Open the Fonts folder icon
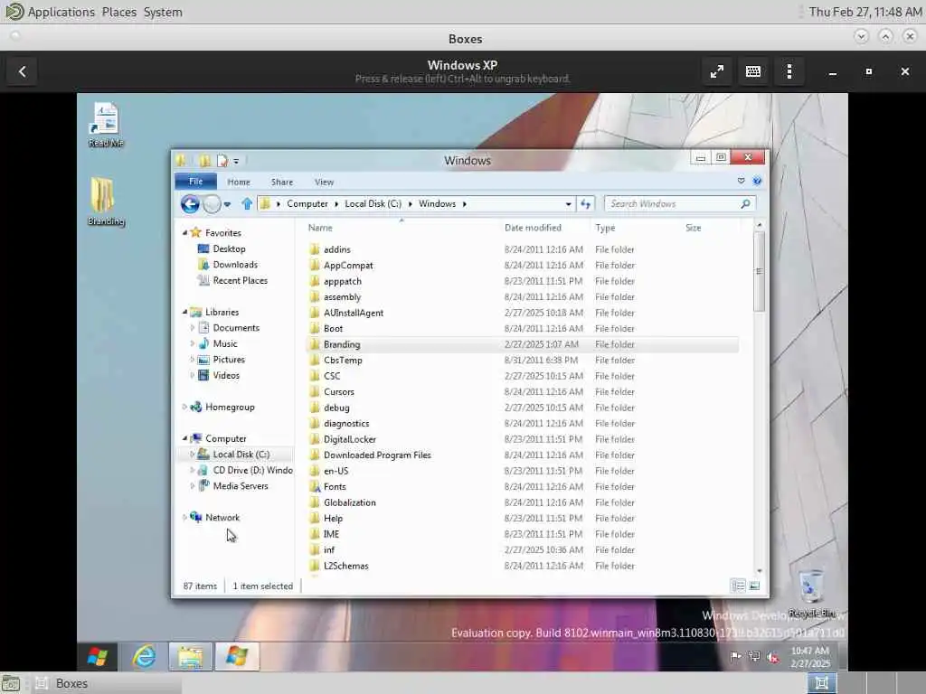 click(x=315, y=487)
